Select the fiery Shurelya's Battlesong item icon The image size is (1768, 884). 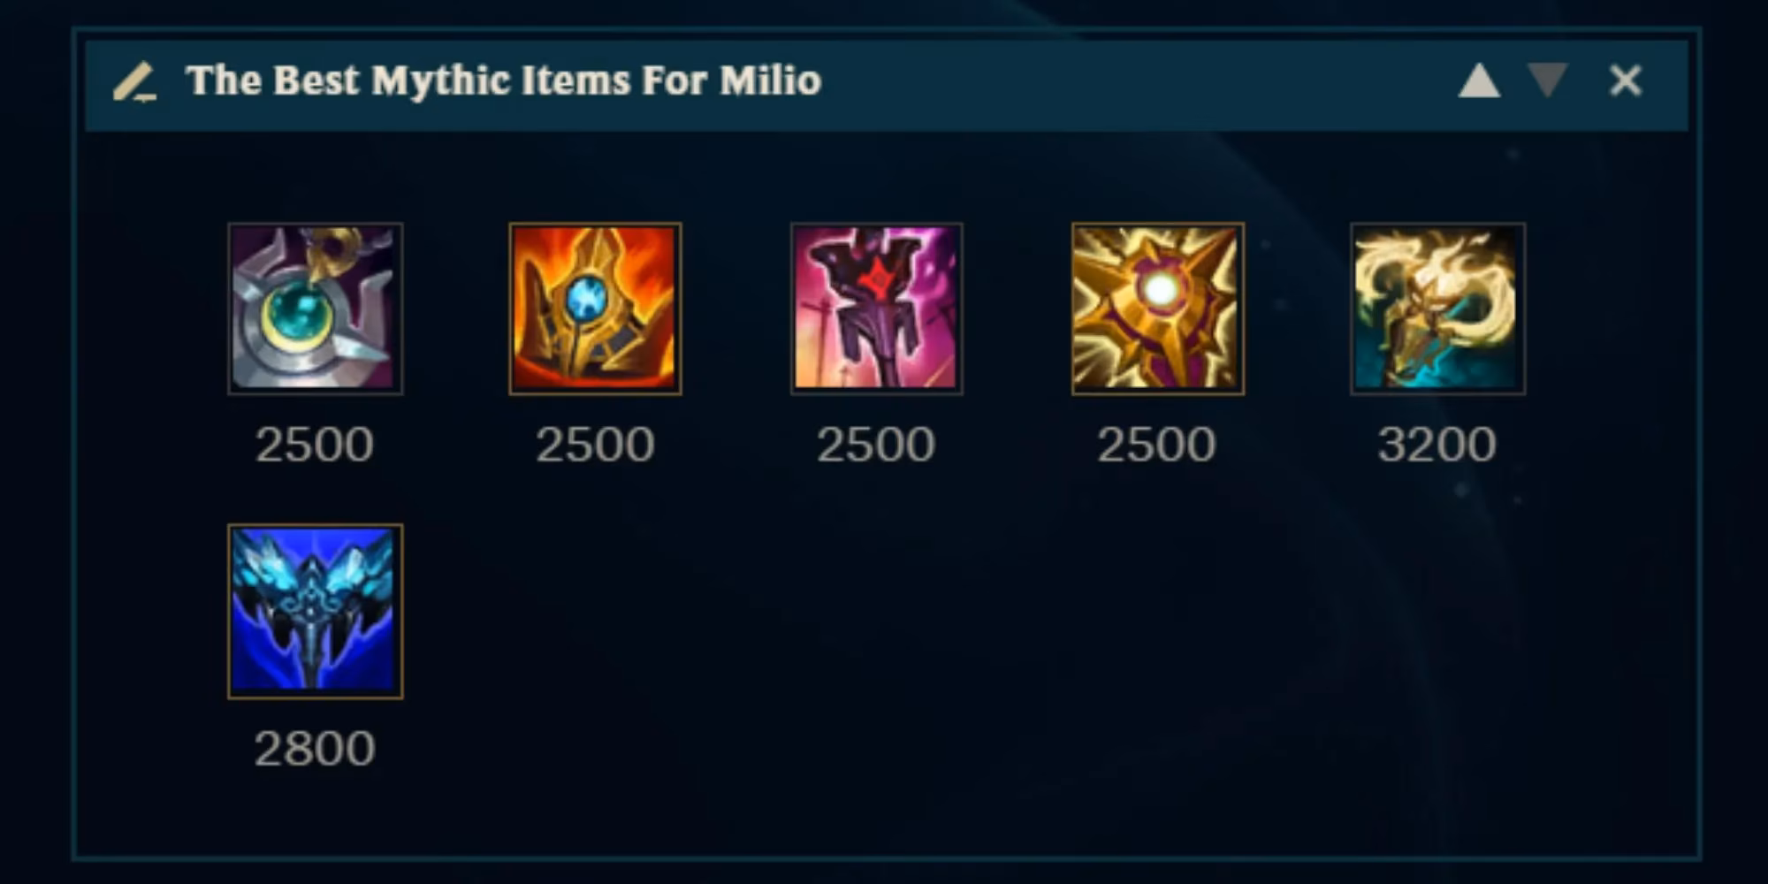pos(595,309)
